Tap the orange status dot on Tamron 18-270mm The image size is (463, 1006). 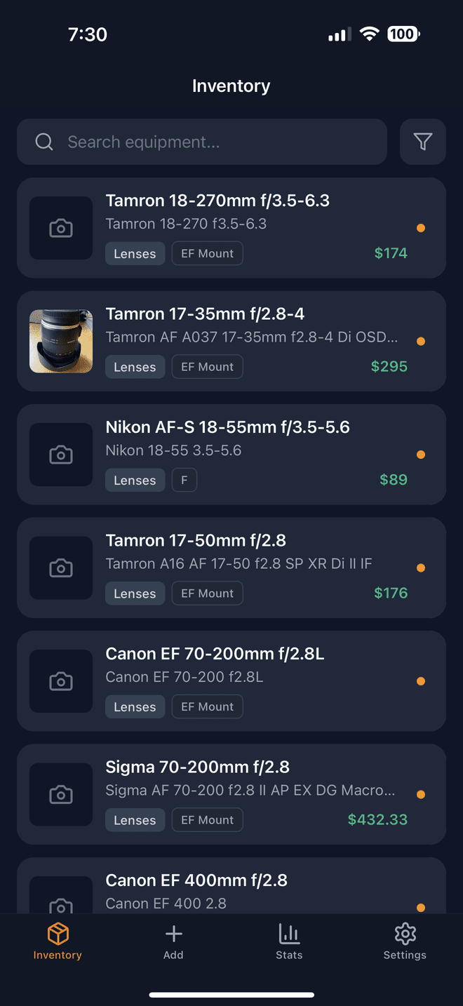tap(421, 228)
